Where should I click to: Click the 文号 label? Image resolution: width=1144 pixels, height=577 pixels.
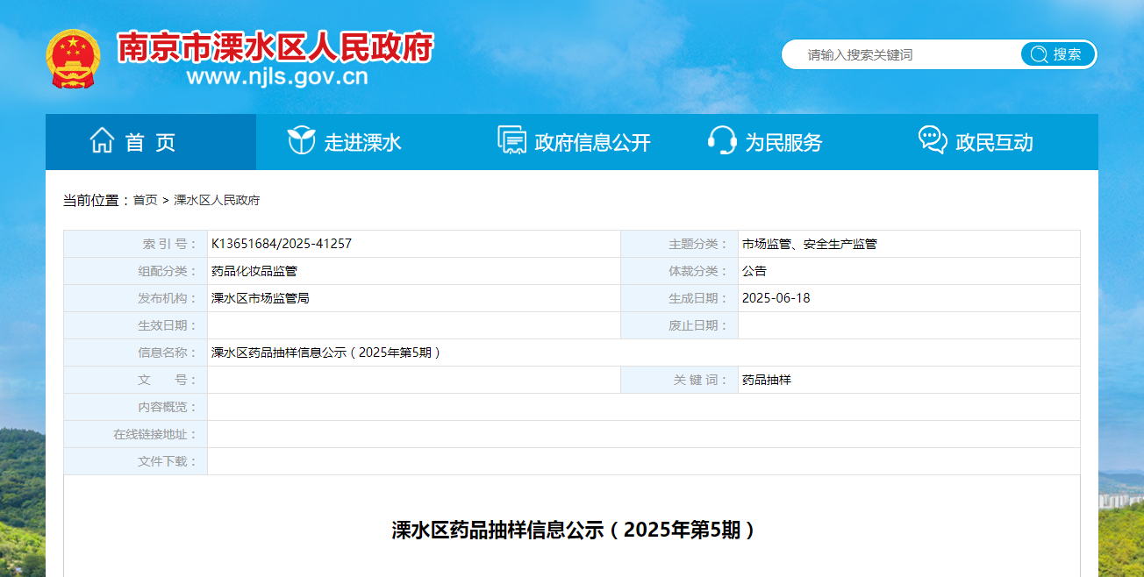[x=168, y=380]
